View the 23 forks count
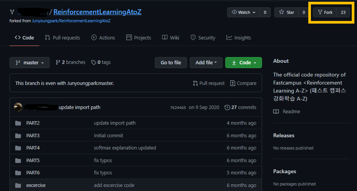This screenshot has width=357, height=191. click(343, 12)
